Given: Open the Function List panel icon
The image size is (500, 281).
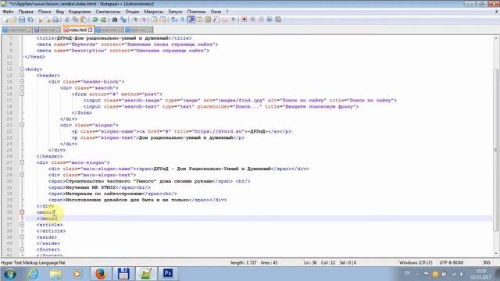Looking at the screenshot, I should pos(216,20).
